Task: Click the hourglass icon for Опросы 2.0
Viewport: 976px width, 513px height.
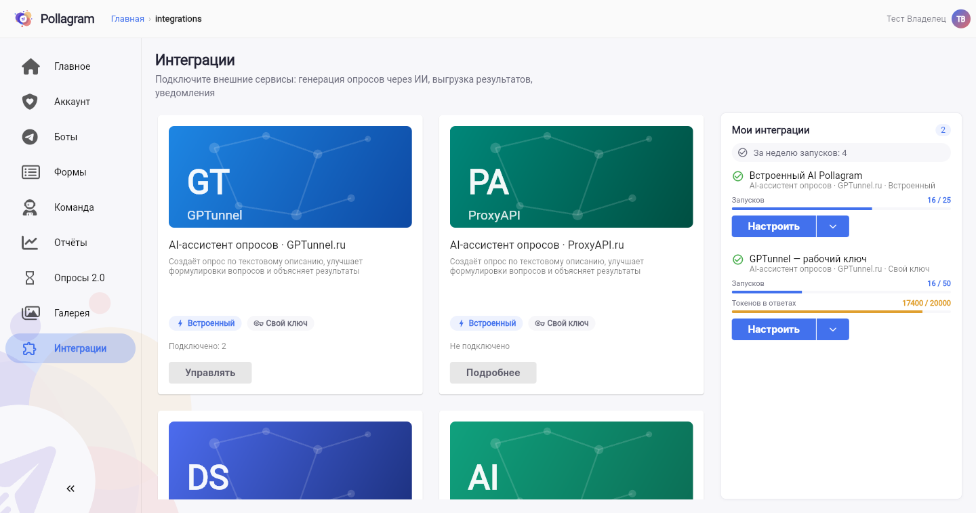Action: [x=30, y=278]
